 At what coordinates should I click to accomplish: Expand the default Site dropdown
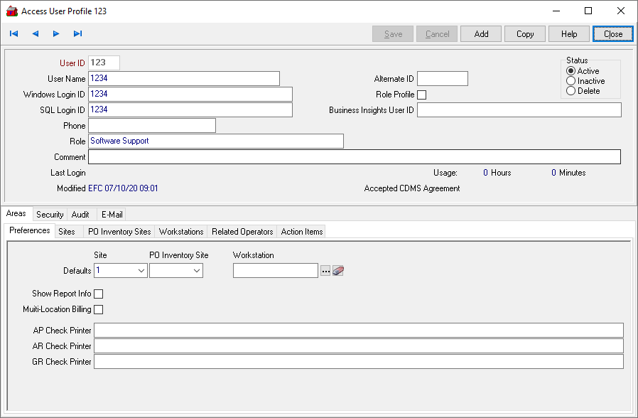tap(140, 271)
